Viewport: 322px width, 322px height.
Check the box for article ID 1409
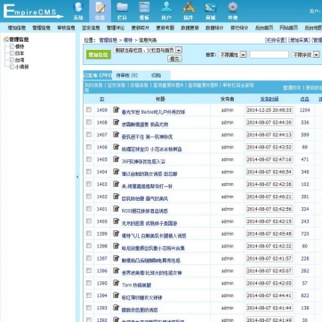tap(89, 109)
